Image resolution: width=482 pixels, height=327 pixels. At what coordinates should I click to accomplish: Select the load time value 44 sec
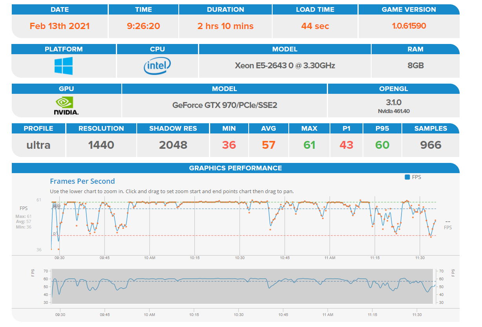315,26
